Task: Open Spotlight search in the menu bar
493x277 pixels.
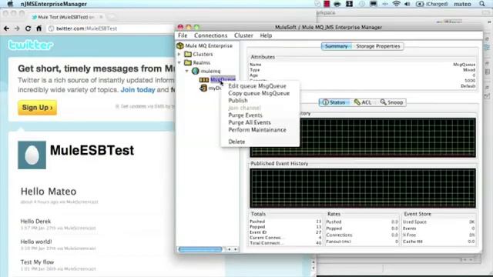Action: coord(482,4)
